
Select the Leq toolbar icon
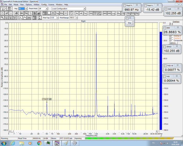coord(113,13)
